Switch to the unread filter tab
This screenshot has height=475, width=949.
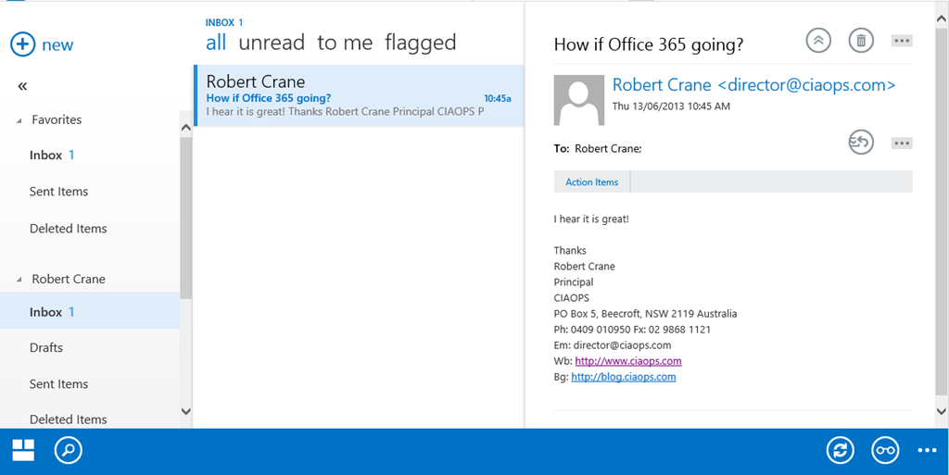[x=272, y=43]
